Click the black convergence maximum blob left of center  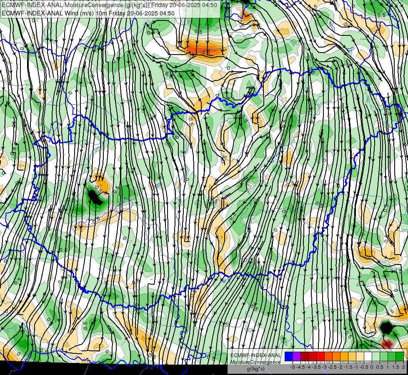(95, 197)
